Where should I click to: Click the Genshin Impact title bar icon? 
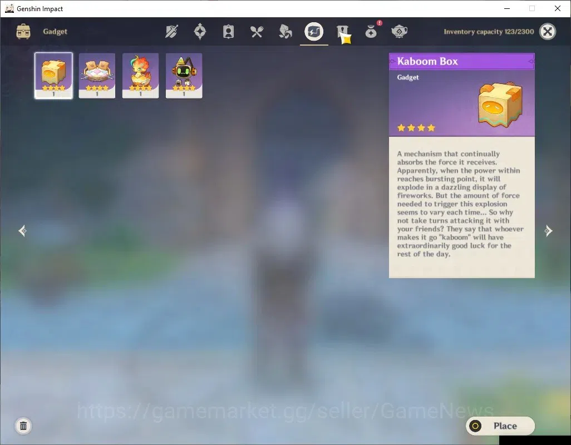[x=9, y=8]
